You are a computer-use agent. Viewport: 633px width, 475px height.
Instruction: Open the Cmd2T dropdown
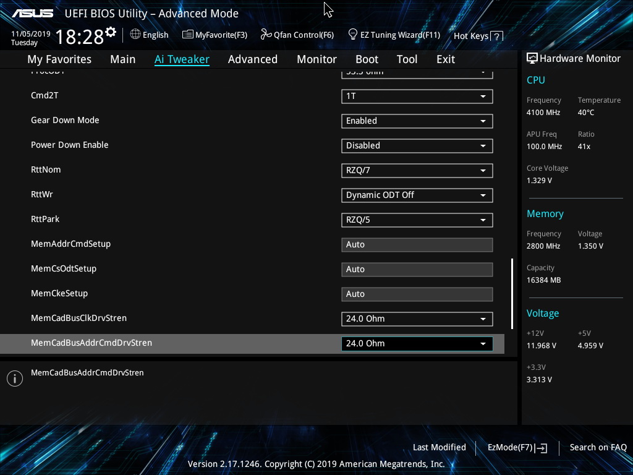pos(417,96)
